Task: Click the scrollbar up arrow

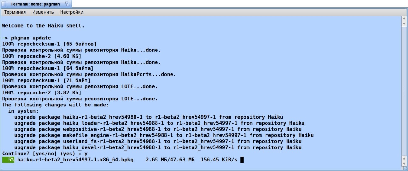Action: coord(404,19)
